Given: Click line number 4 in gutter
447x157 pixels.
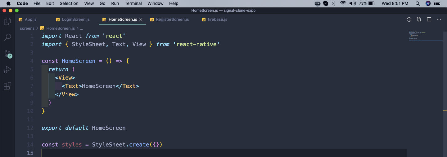Looking at the screenshot, I should [32, 61].
